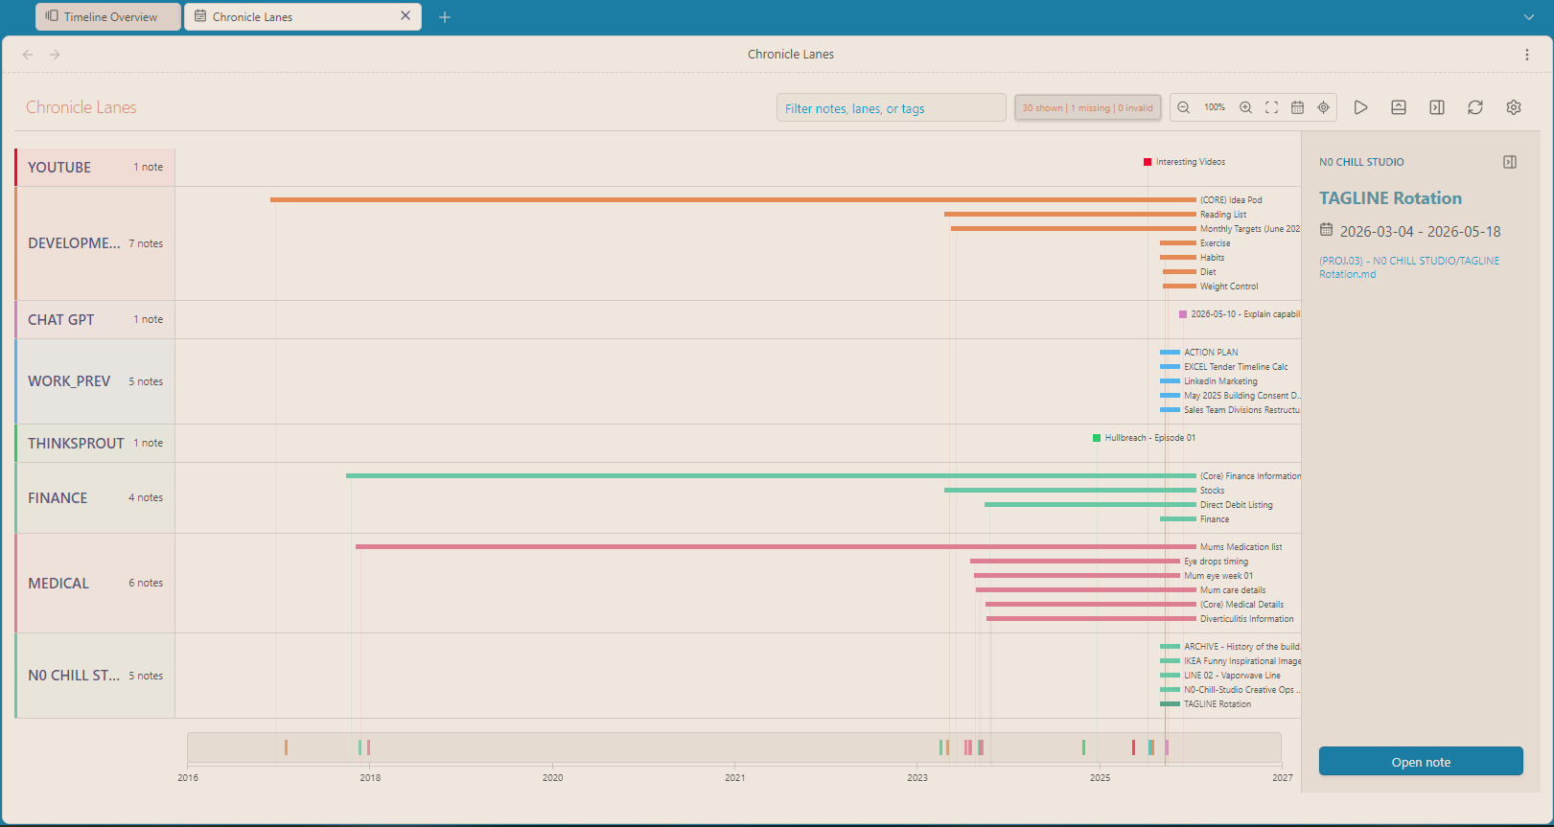Select the FINANCE lane header
The image size is (1554, 827).
coord(95,497)
